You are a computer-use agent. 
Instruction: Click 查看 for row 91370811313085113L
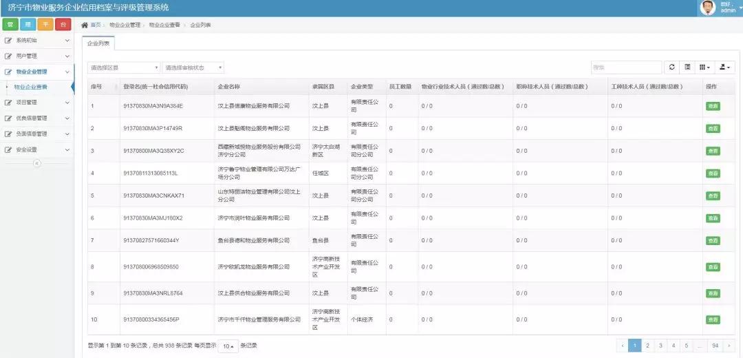[x=713, y=173]
